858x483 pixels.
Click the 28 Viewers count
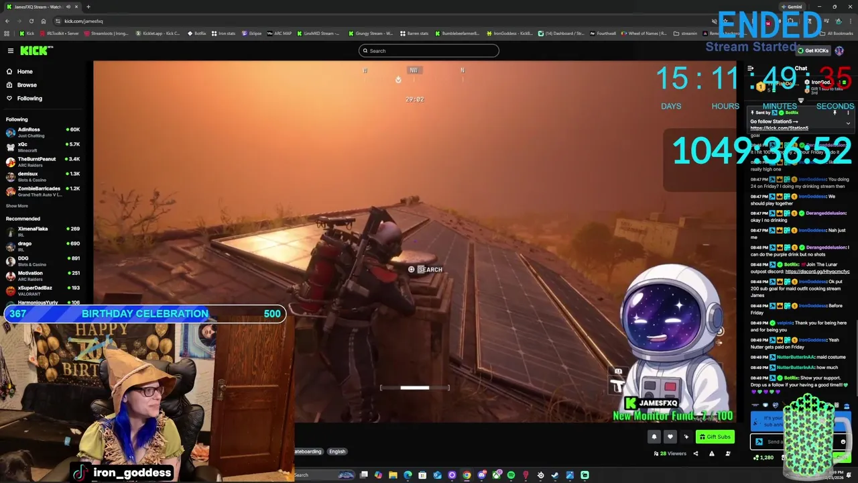(x=670, y=454)
